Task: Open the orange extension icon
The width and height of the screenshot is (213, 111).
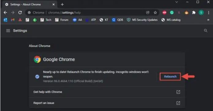Action: pos(187,13)
